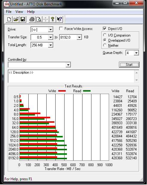Expand the Controlled by dropdown
Screen dimensions: 147x185
pos(68,65)
